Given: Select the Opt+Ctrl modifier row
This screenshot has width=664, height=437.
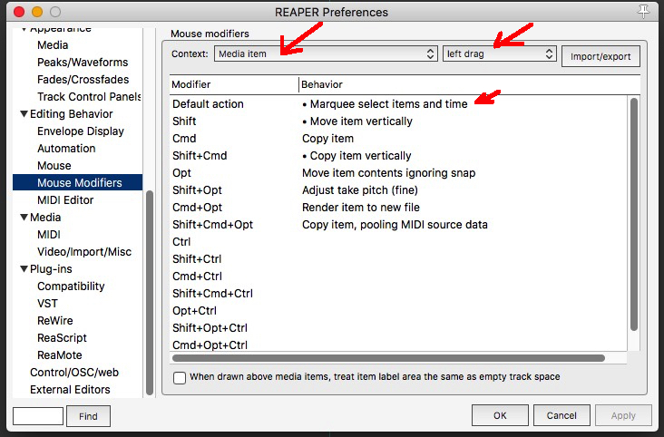Looking at the screenshot, I should coord(398,310).
